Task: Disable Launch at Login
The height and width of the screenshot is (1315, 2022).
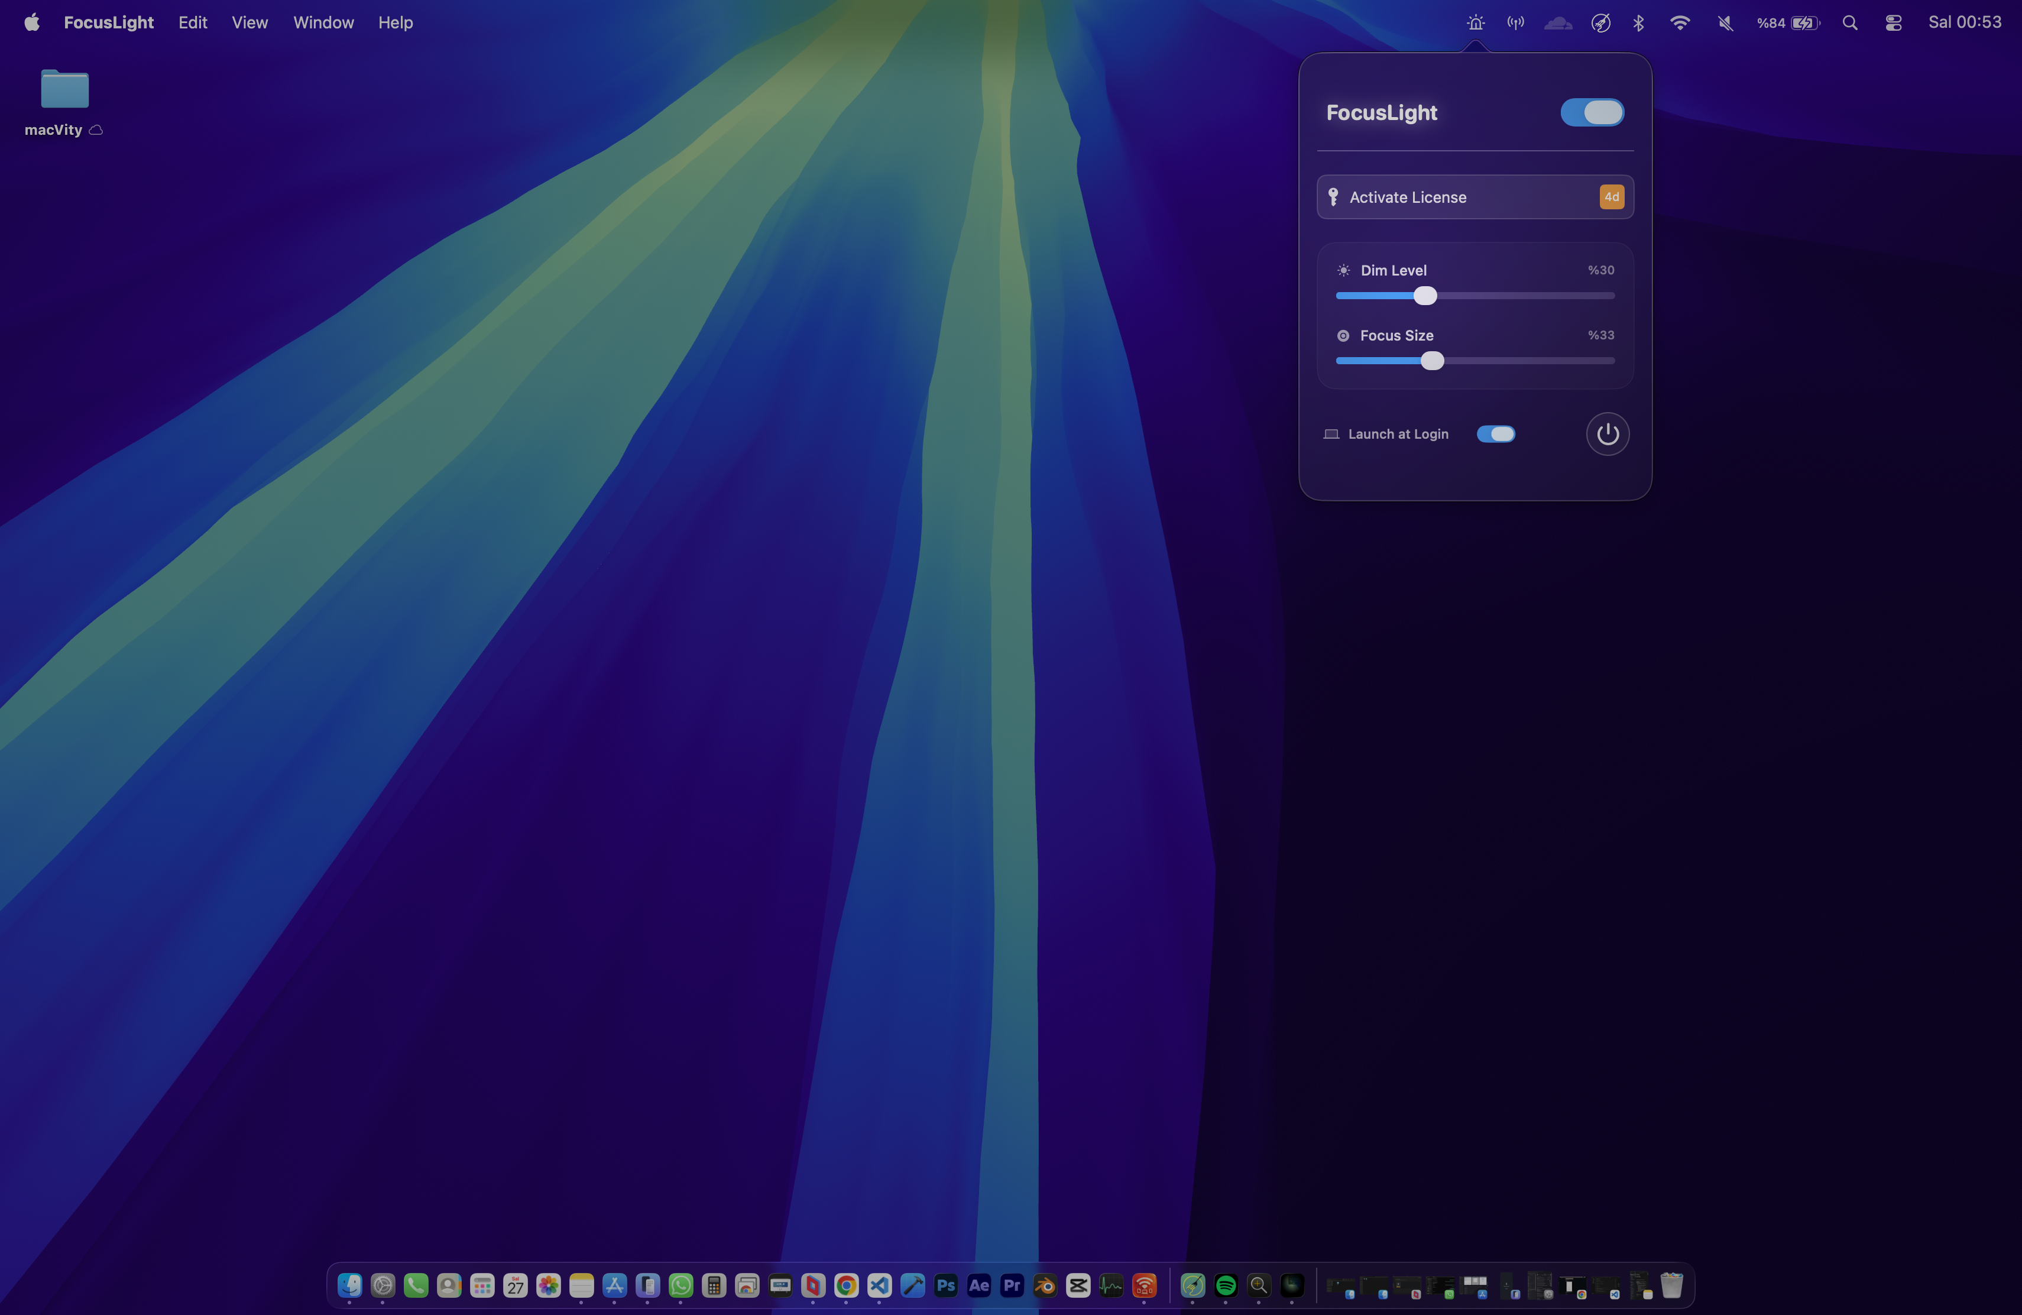Action: [1495, 433]
